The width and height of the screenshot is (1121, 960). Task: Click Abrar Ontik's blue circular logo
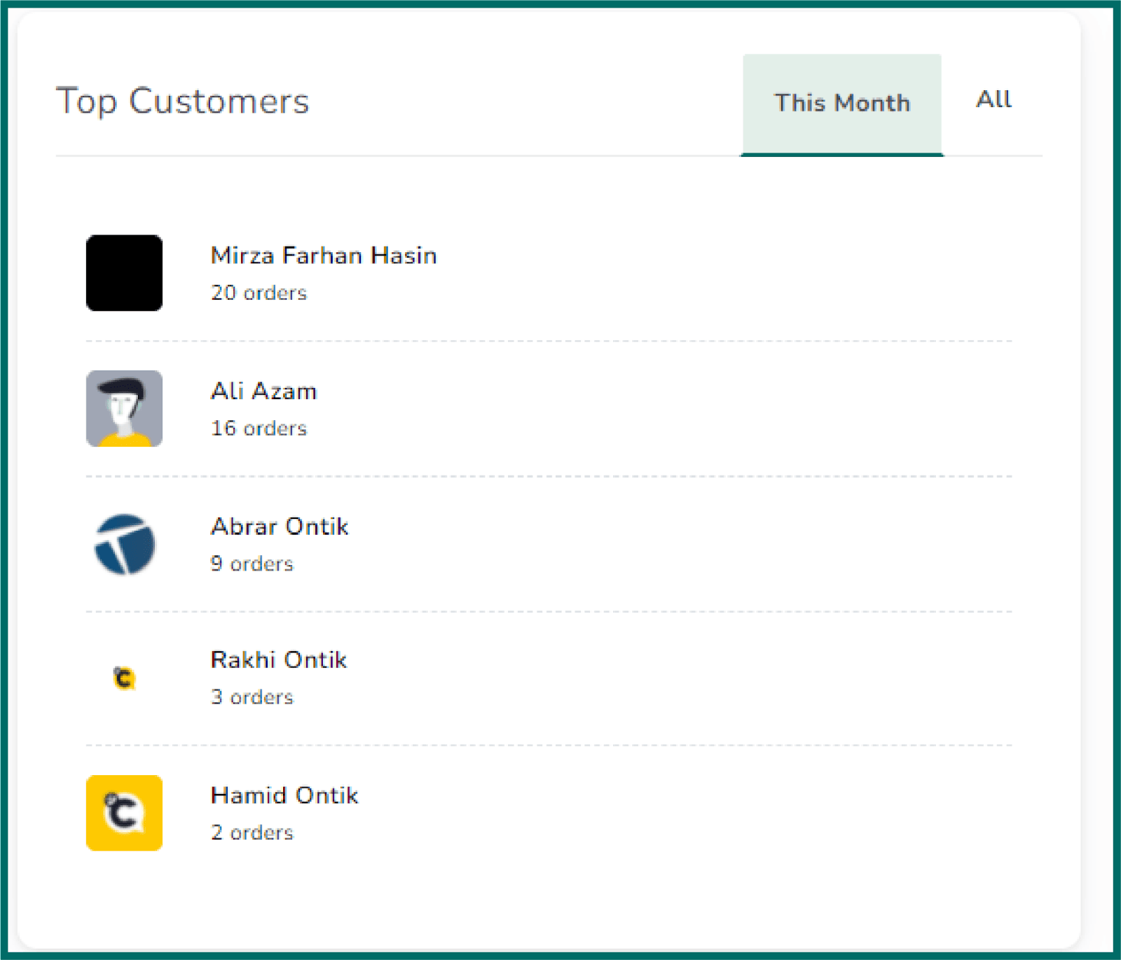pos(124,544)
